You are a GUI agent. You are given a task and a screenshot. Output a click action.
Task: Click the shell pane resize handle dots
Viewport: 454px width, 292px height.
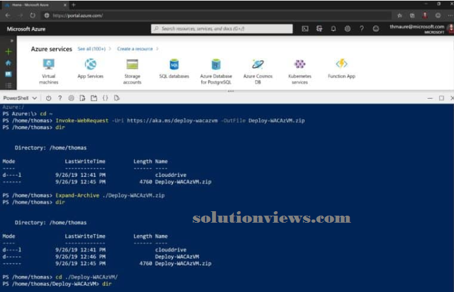[231, 91]
